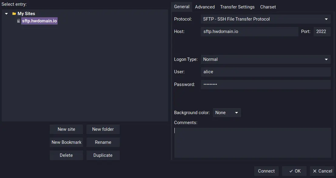Click the sftp.hwdomain.io server icon
The height and width of the screenshot is (178, 336).
[18, 21]
